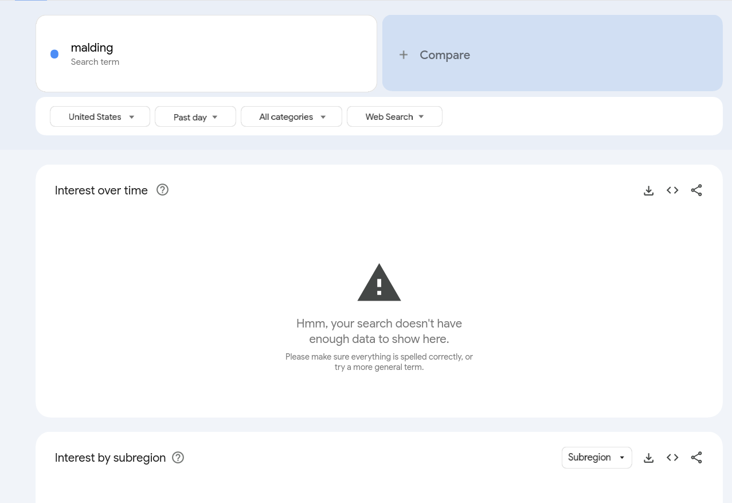Open embed code for Interest over time
This screenshot has height=503, width=732.
coord(672,190)
